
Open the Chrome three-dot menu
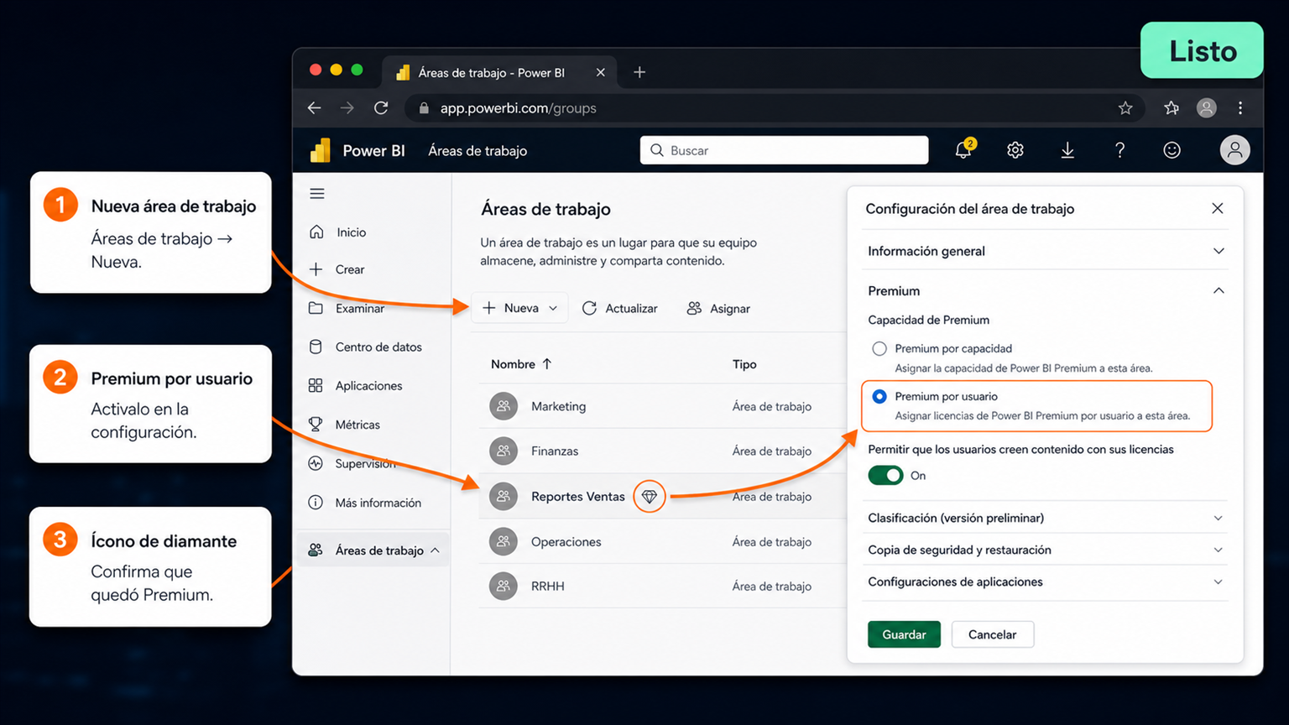pyautogui.click(x=1240, y=108)
